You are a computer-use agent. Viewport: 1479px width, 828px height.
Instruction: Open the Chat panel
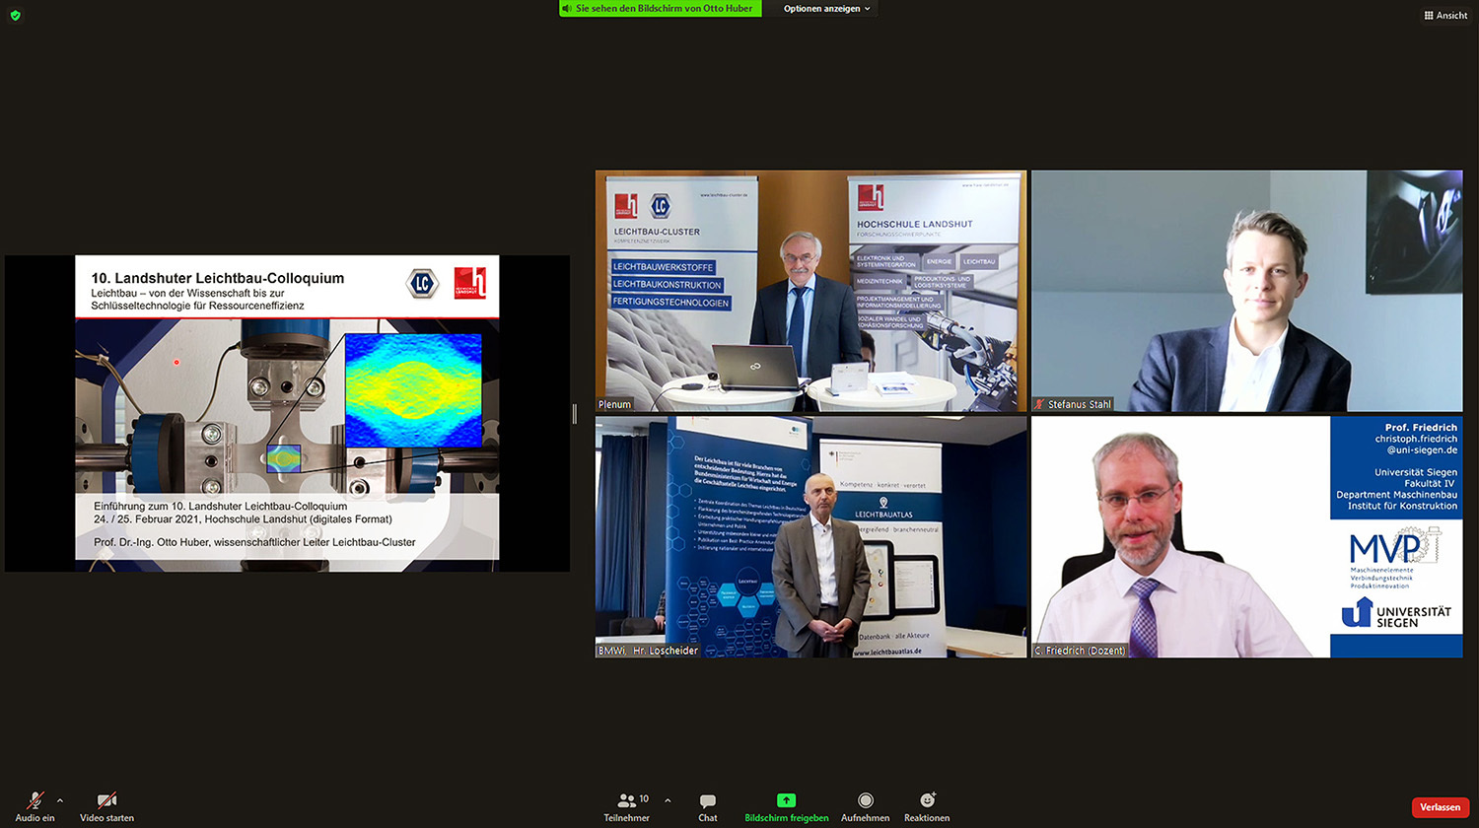point(707,801)
